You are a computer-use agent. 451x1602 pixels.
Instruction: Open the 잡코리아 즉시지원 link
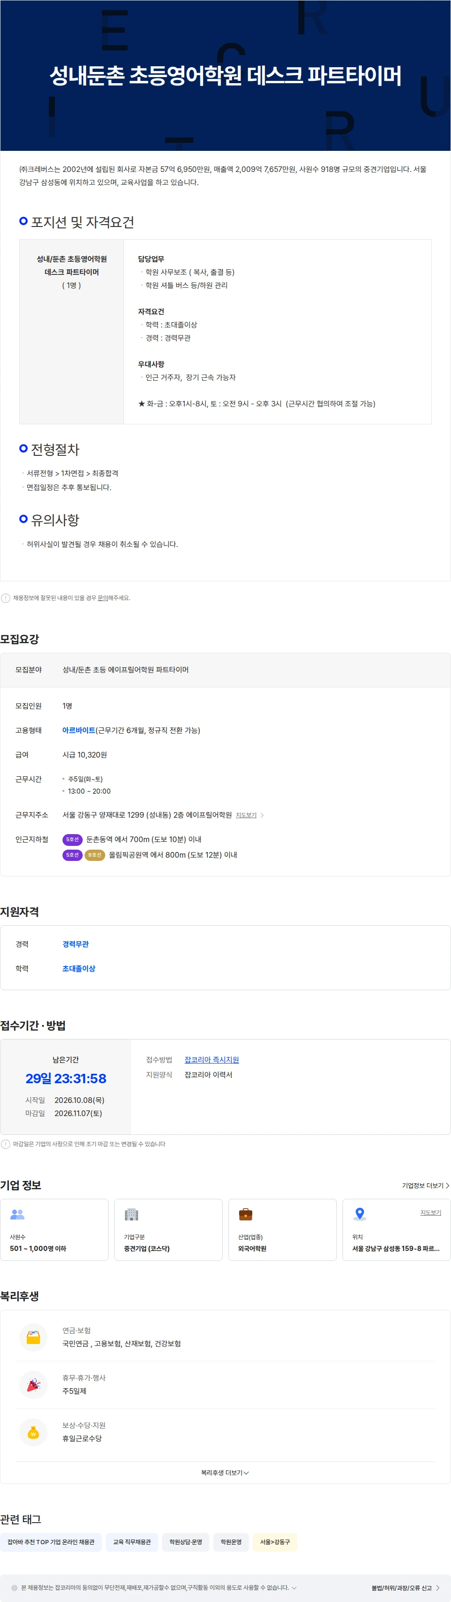click(x=211, y=1060)
